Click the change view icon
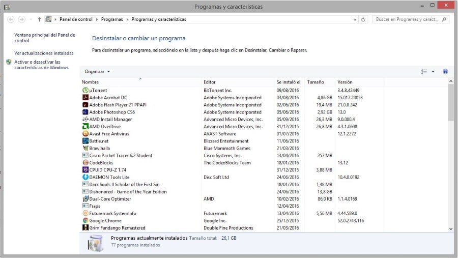The height and width of the screenshot is (258, 458). click(x=424, y=72)
